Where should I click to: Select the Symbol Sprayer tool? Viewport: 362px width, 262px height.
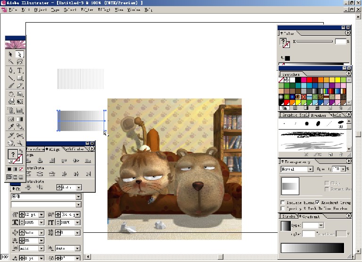point(11,110)
